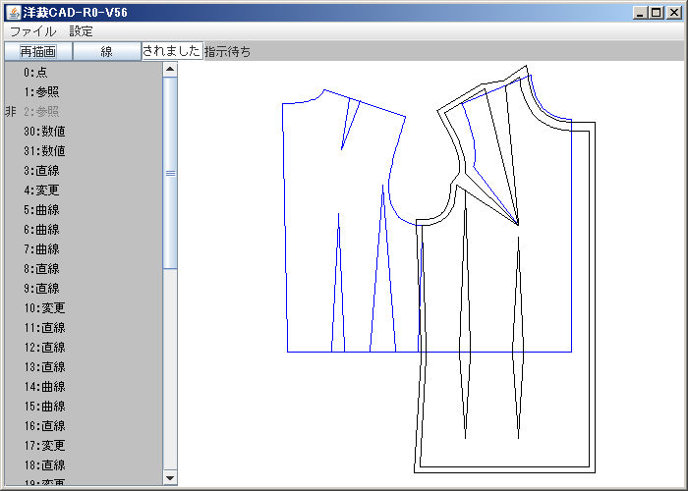Select list row 17:変更
This screenshot has height=491, width=688.
pyautogui.click(x=84, y=446)
